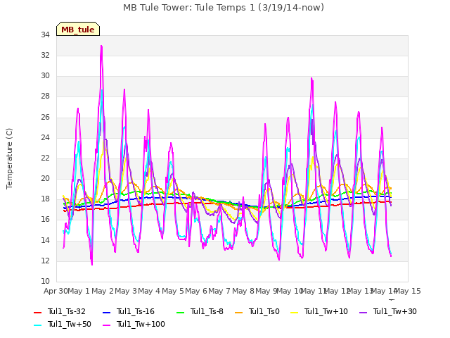The image size is (450, 338).
Task: Click the May 13 x-axis tick label
Action: click(x=361, y=291)
